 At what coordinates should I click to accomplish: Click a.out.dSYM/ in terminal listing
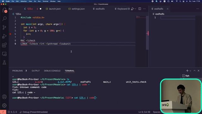64,82
